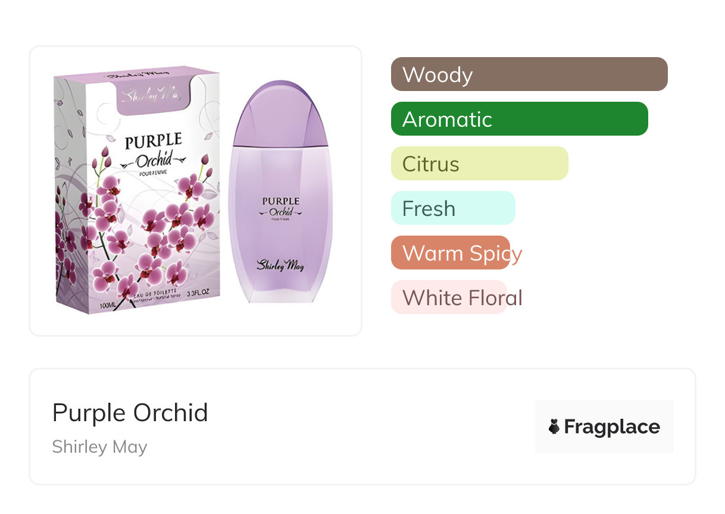Image resolution: width=725 pixels, height=514 pixels.
Task: Click the Fragplace perfume bottle icon
Action: click(x=554, y=426)
